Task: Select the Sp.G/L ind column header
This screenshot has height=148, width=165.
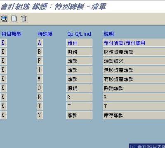Action: click(x=79, y=34)
